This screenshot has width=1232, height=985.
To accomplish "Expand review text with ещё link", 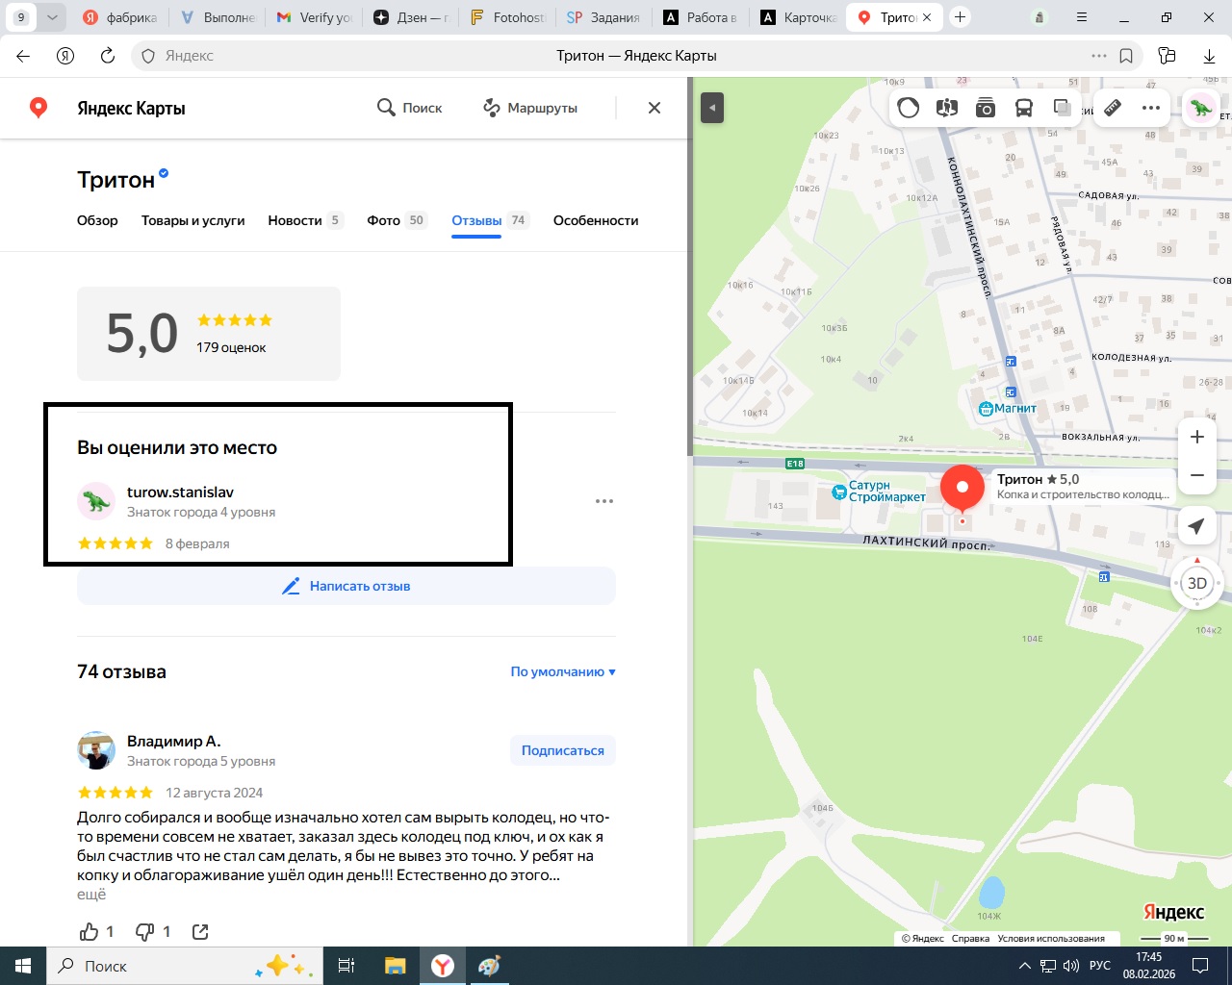I will point(91,895).
